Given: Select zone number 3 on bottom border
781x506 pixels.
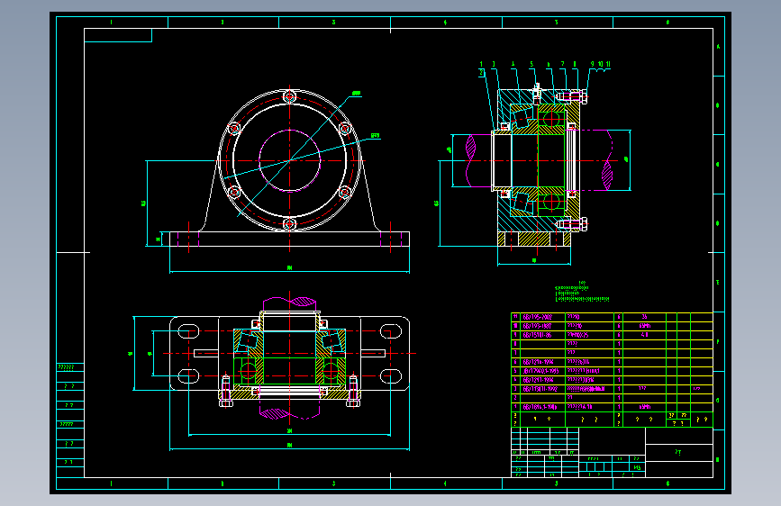Looking at the screenshot, I should tap(333, 483).
